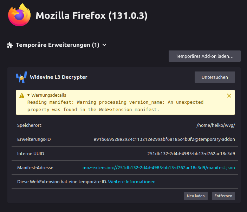Click the Mozilla Firefox (131.0.3) title
247x212 pixels.
(91, 16)
